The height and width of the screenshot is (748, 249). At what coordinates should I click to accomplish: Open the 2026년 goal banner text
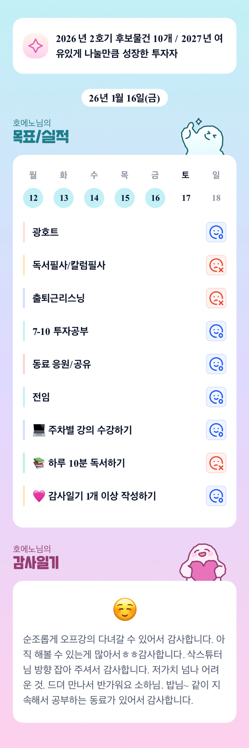click(139, 46)
